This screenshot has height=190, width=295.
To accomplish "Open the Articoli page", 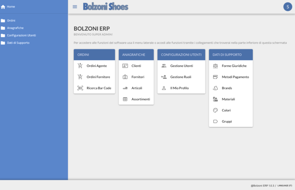I will pos(137,88).
